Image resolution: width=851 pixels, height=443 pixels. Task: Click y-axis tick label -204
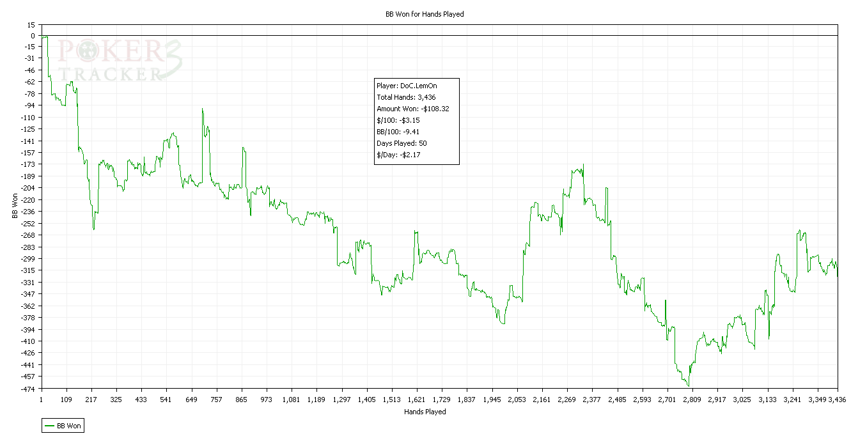(x=27, y=188)
